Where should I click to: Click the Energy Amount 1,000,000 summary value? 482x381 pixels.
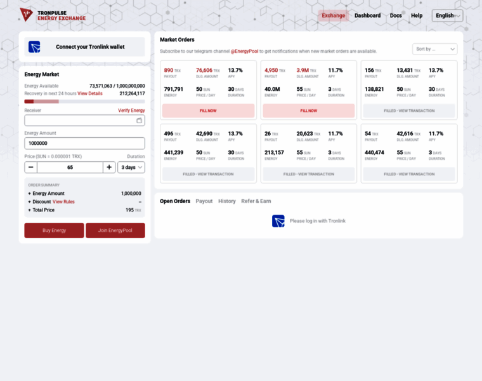coord(131,193)
